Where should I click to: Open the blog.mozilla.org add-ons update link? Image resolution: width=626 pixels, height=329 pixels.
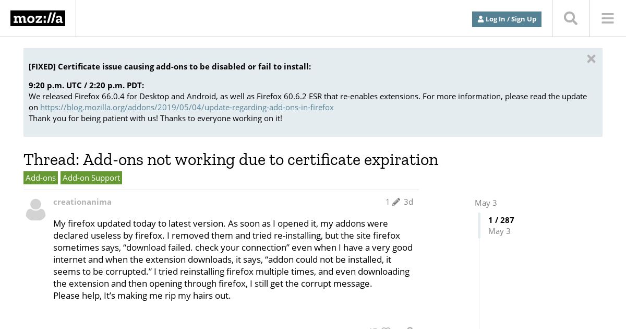187,107
